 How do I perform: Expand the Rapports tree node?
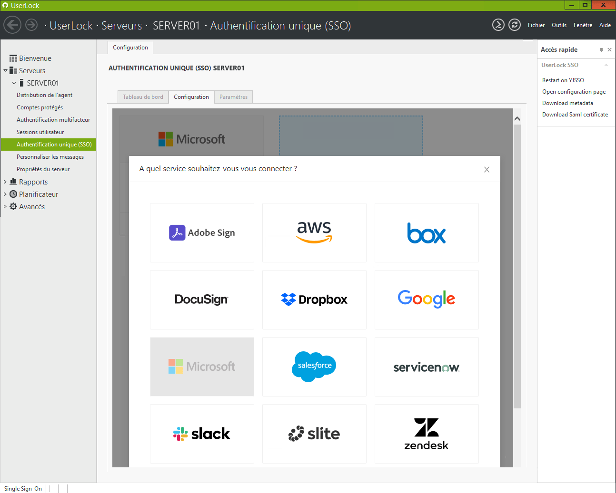(x=5, y=182)
